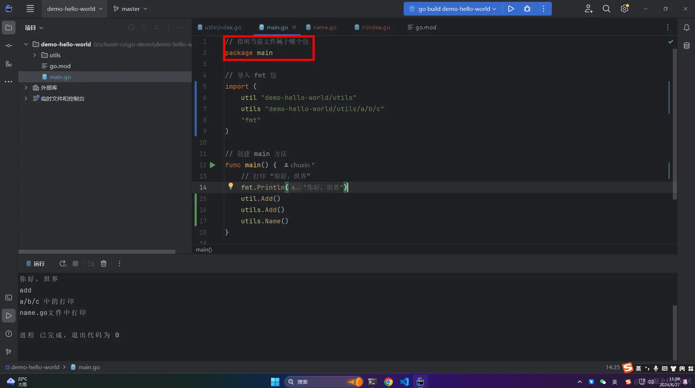
Task: Switch to utils\index.go tab
Action: click(x=219, y=28)
